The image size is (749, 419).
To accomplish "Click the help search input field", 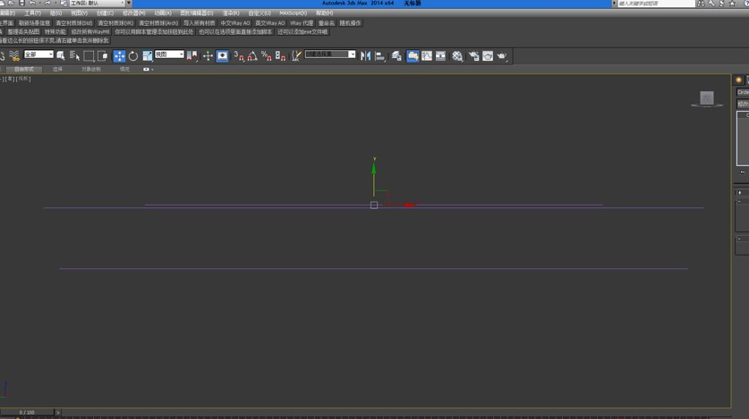I will click(x=656, y=4).
